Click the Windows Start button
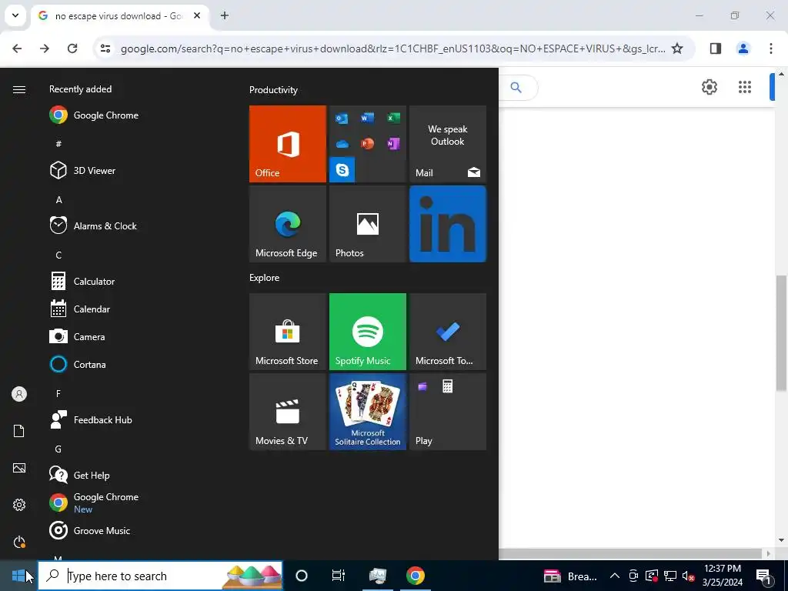The width and height of the screenshot is (788, 591). click(18, 576)
